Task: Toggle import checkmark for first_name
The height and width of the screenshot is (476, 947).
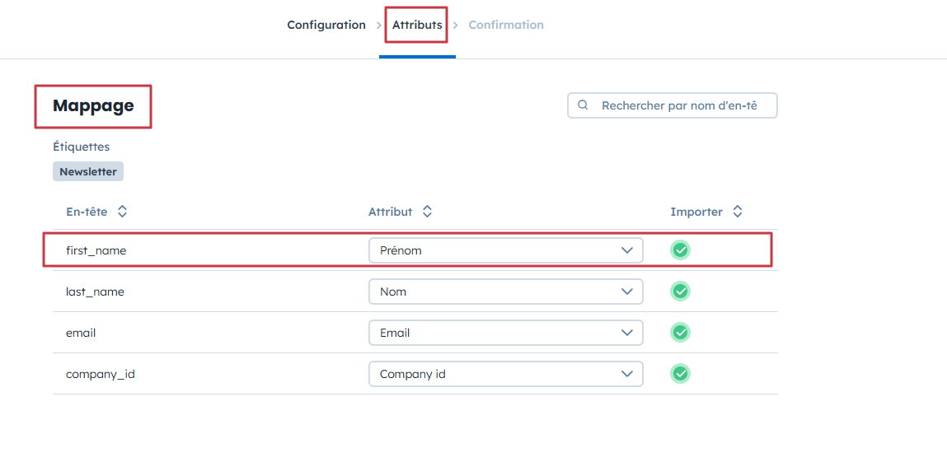Action: [680, 250]
